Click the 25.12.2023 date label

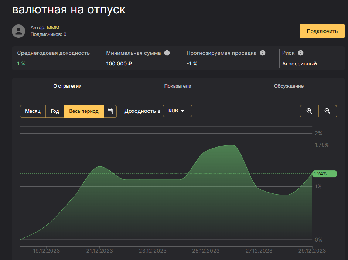[206, 251]
